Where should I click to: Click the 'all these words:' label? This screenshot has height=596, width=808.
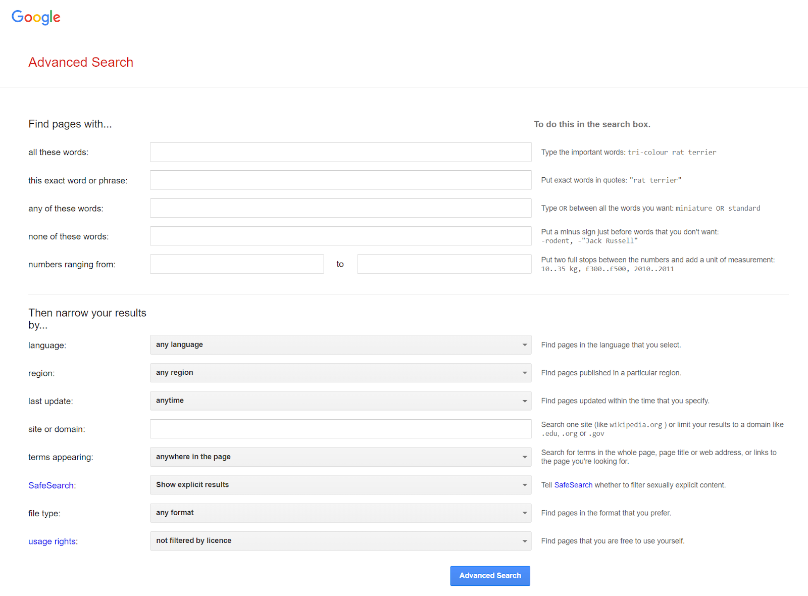[x=58, y=153]
